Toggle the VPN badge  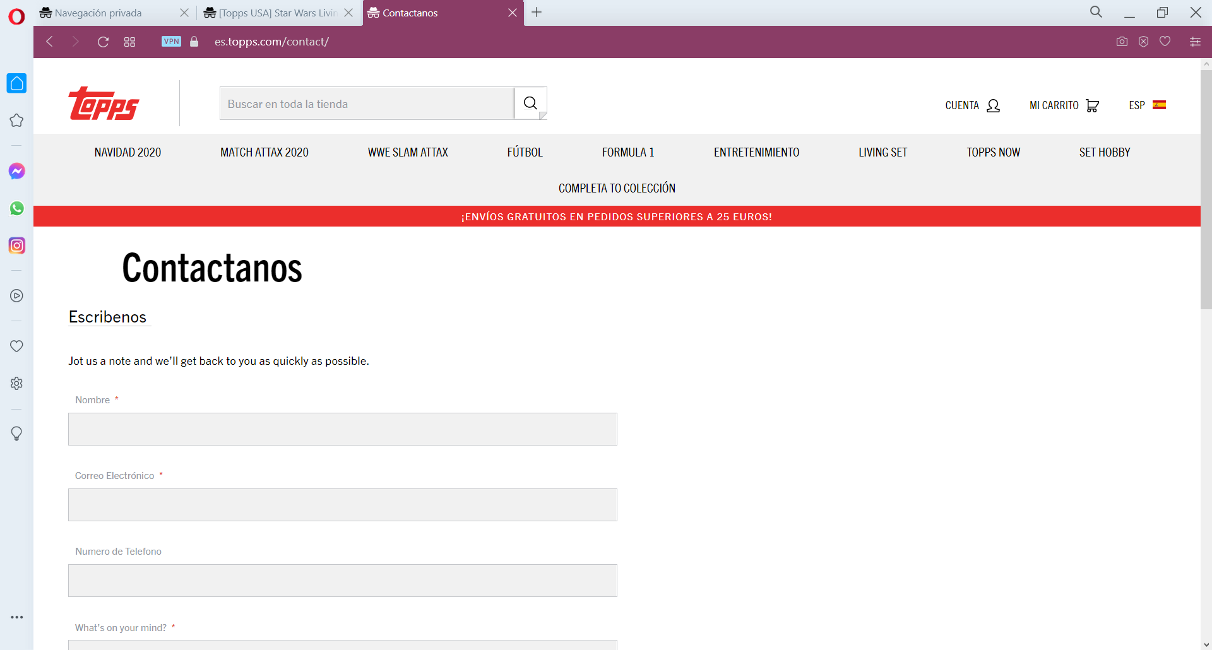171,42
